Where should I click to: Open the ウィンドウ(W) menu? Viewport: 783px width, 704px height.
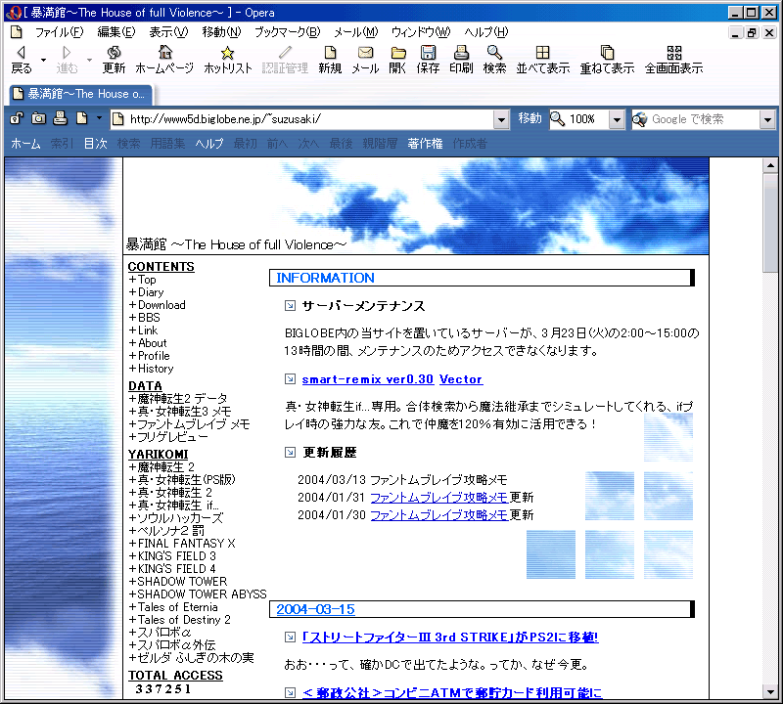click(421, 32)
